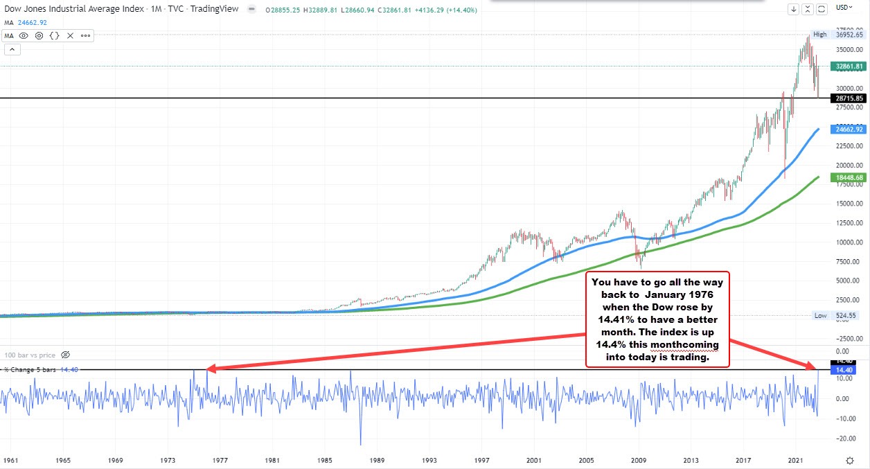Screen dimensions: 870x469
Task: Open the MA indicator source code braces icon
Action: point(54,35)
